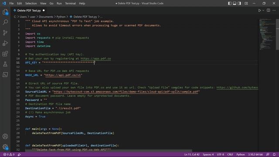Open the Run menu
This screenshot has width=279, height=157.
tap(59, 3)
